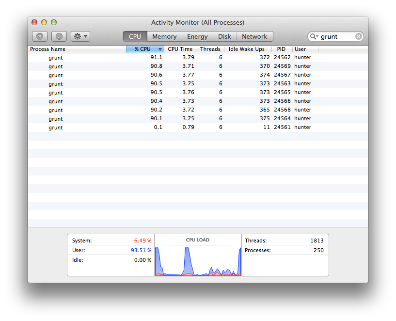Sort by PID column header
Screen dimensions: 396x321
coord(282,49)
